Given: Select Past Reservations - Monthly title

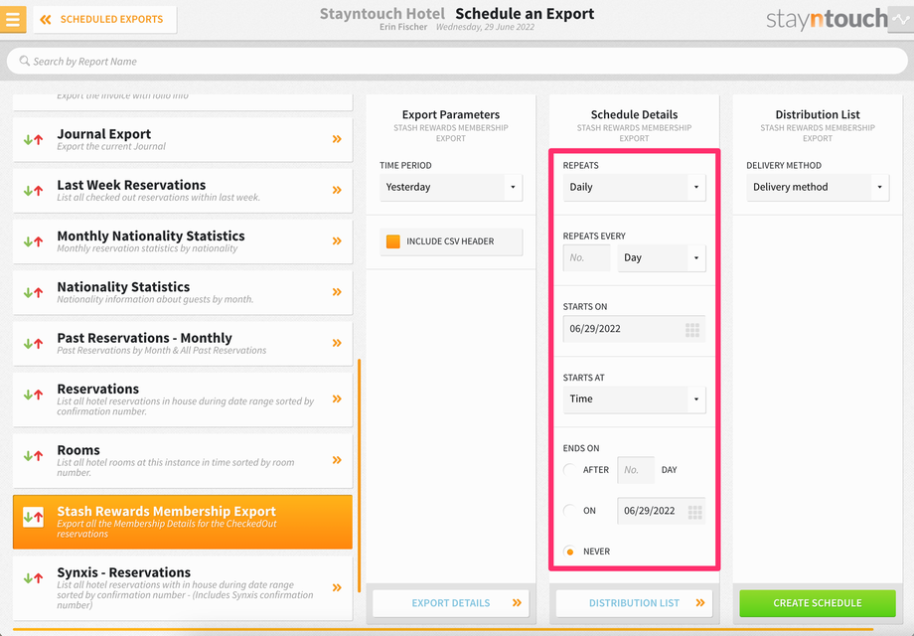Looking at the screenshot, I should (145, 338).
